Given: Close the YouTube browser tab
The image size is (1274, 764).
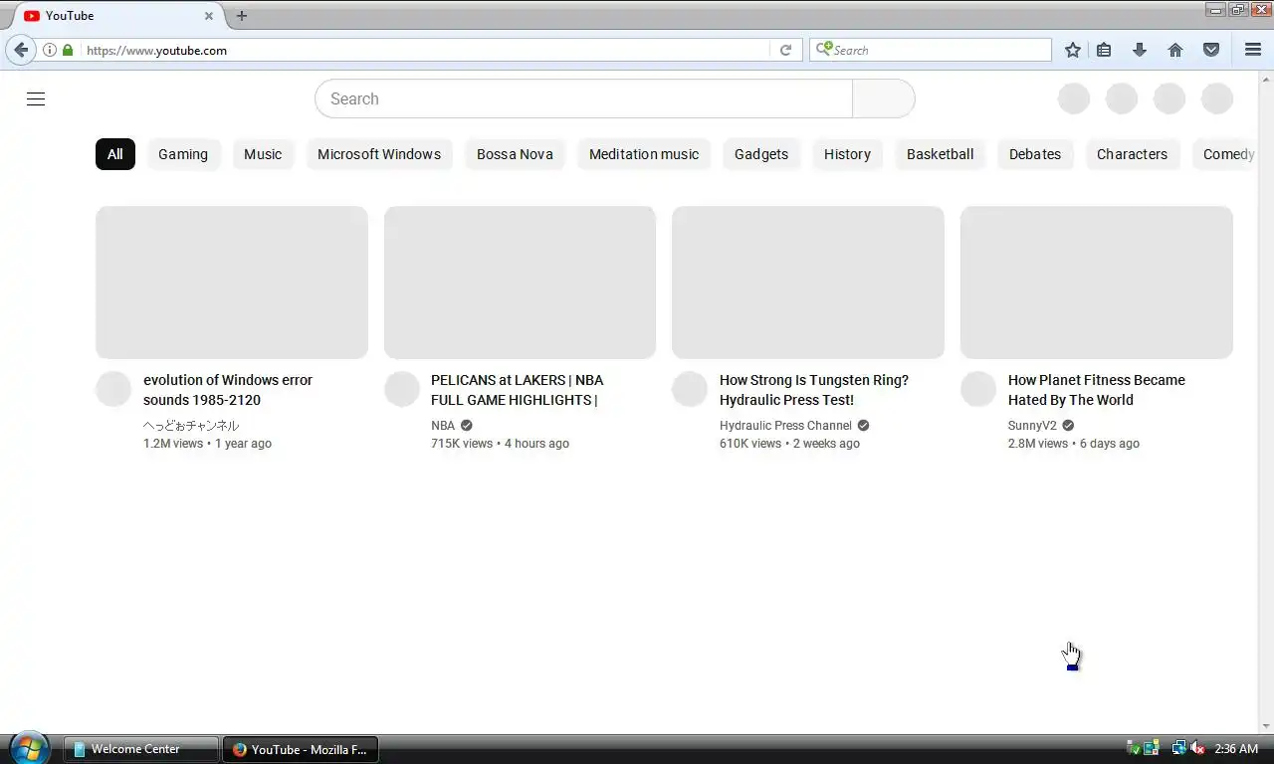Looking at the screenshot, I should coord(209,16).
